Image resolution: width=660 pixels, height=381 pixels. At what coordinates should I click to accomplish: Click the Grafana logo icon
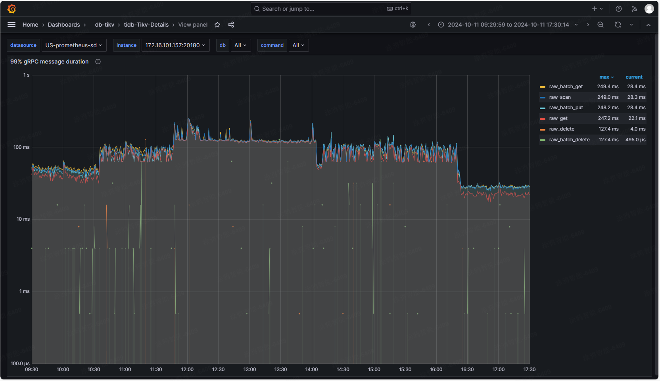12,9
